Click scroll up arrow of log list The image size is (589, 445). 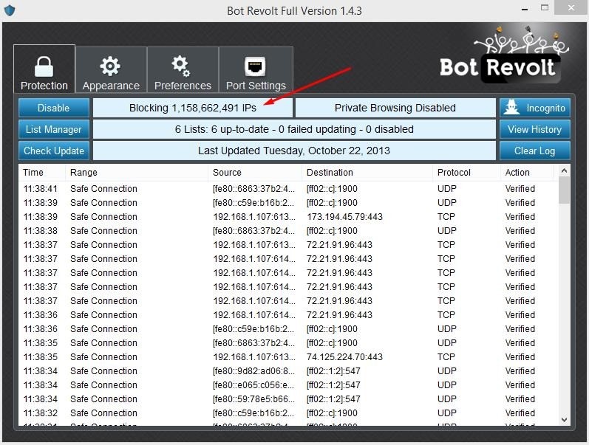tap(564, 170)
